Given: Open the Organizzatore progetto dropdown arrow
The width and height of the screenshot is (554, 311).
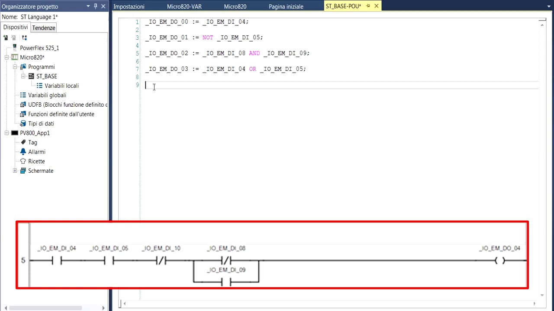Looking at the screenshot, I should point(88,6).
